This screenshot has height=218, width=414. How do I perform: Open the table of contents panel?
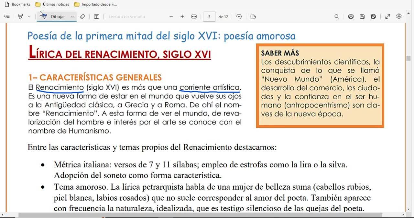click(7, 16)
